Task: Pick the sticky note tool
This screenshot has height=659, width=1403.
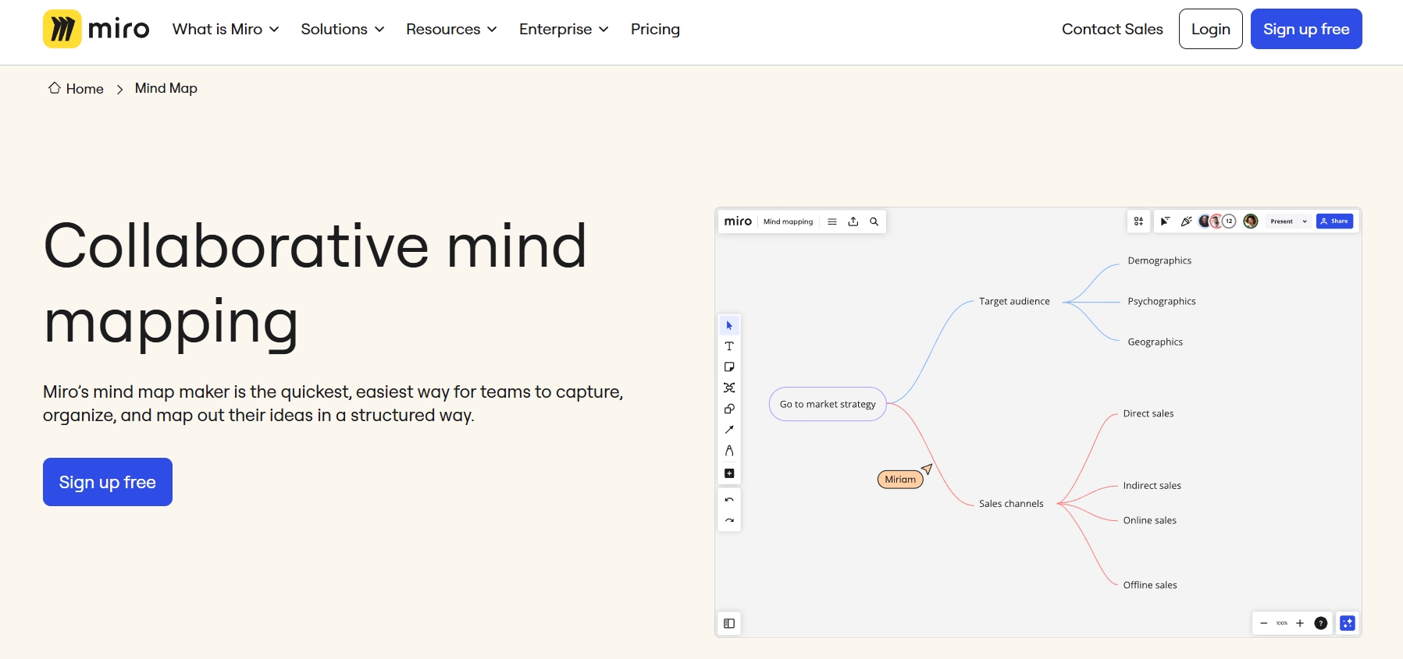Action: [729, 367]
